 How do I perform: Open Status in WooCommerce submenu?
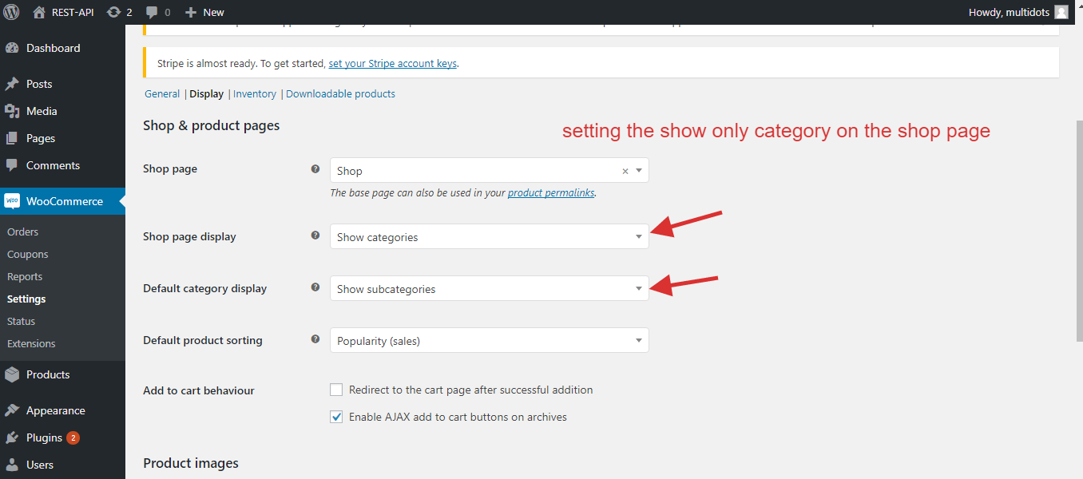point(22,321)
